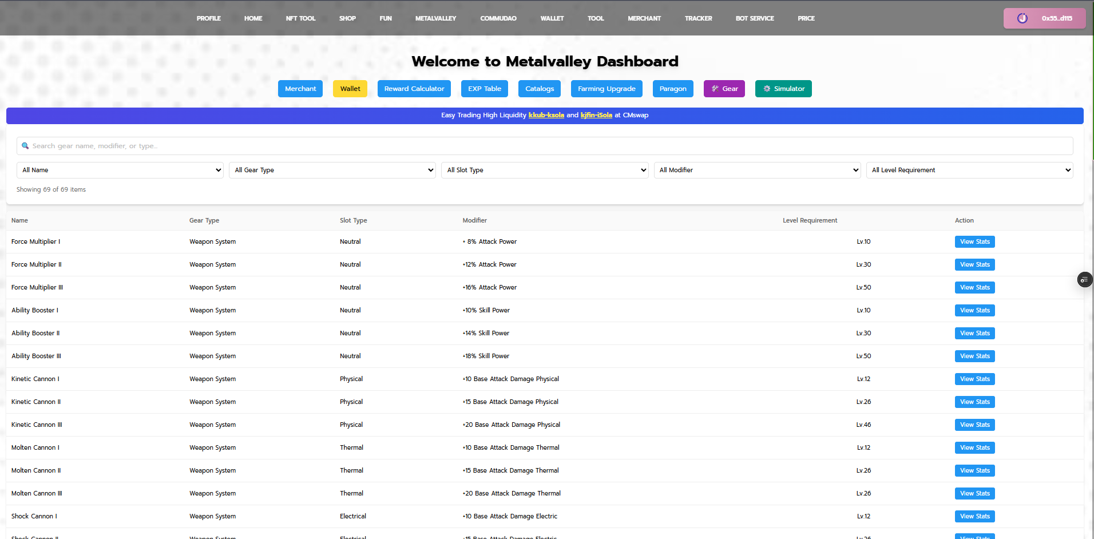Screen dimensions: 1094x539
Task: View Stats for Force Multiplier I
Action: pos(974,241)
